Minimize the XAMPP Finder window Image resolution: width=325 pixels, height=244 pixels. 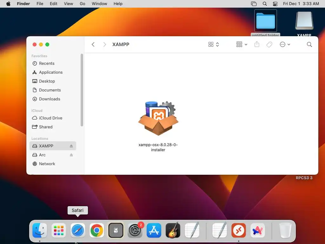[x=41, y=44]
